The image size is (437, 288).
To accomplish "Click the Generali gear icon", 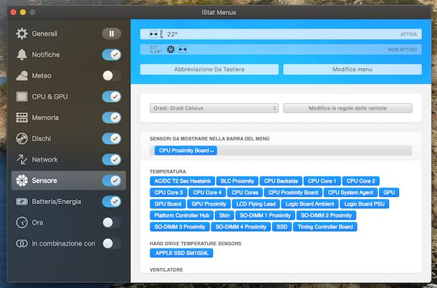I will click(21, 34).
